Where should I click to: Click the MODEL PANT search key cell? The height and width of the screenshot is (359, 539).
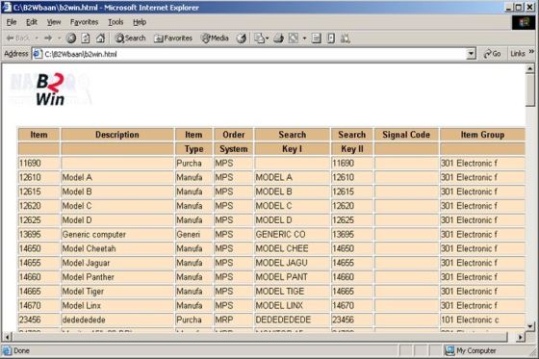pos(292,277)
